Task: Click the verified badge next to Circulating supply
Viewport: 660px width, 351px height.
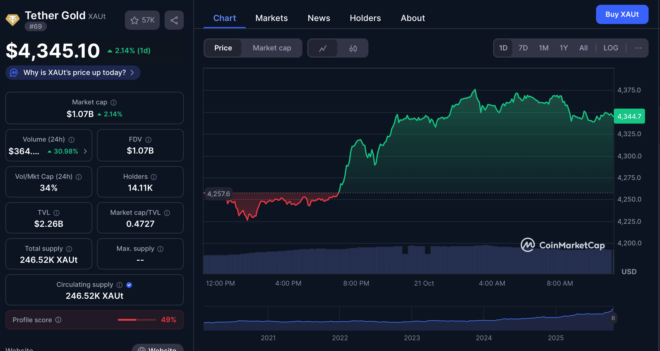Action: pos(129,285)
